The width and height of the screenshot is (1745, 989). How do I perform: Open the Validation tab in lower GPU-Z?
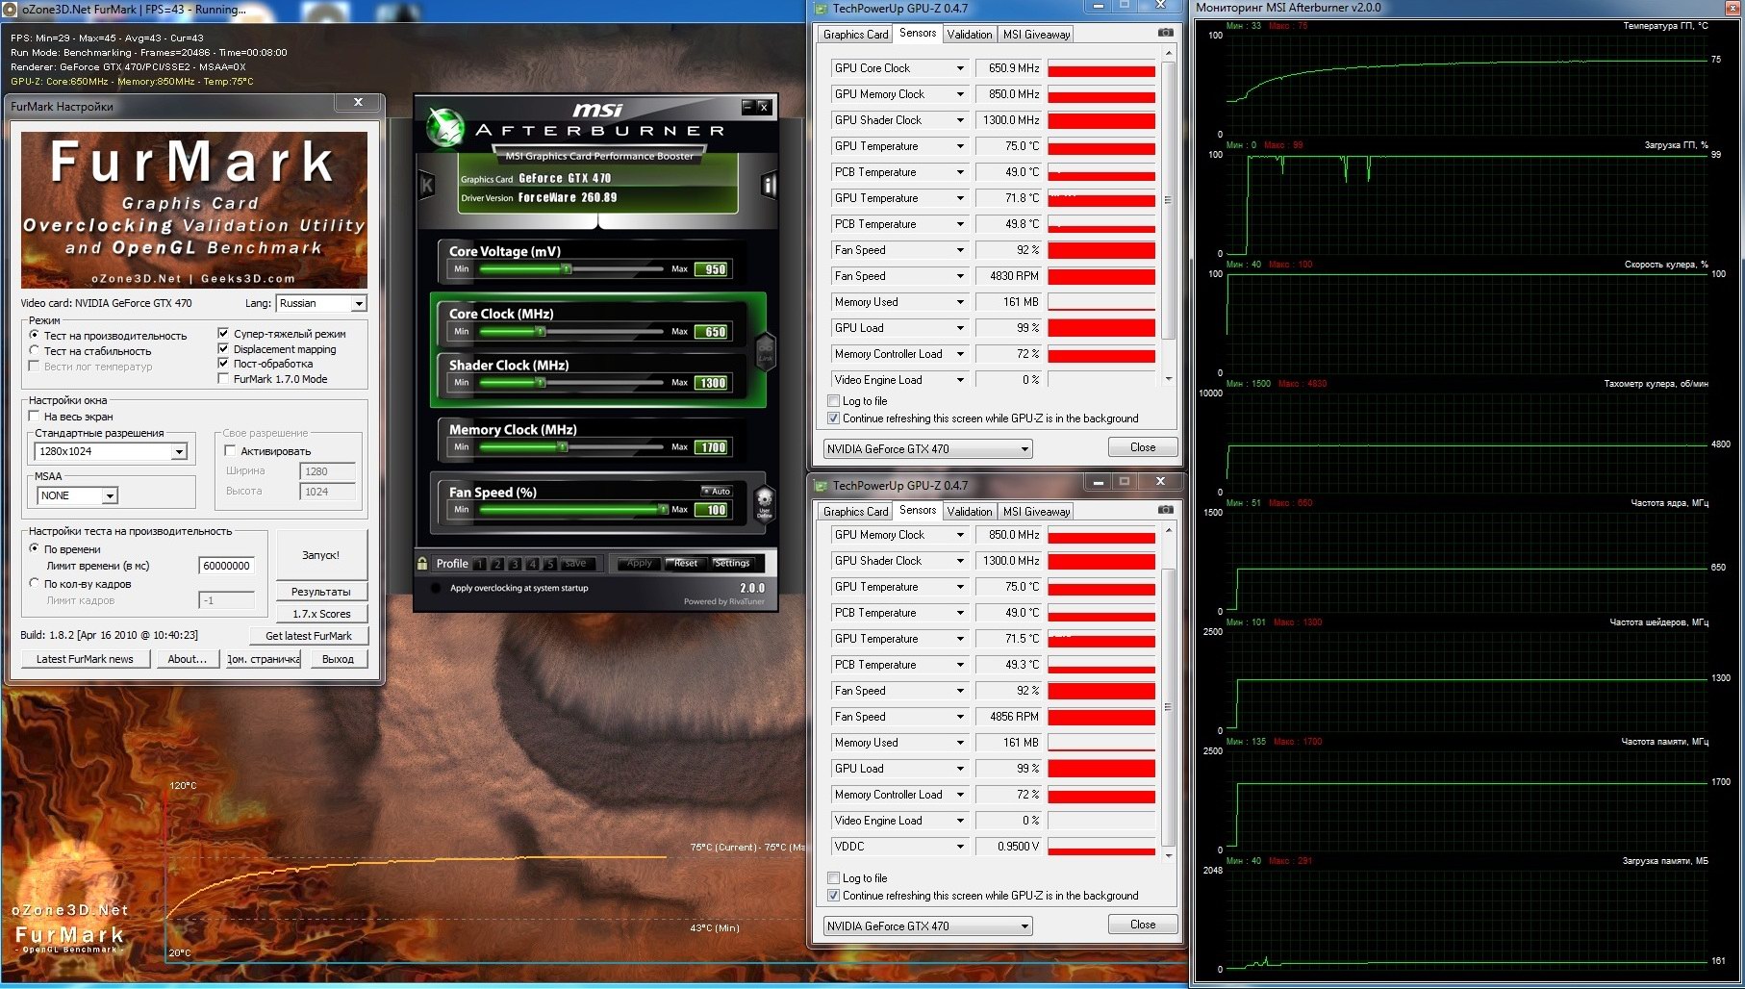point(969,512)
